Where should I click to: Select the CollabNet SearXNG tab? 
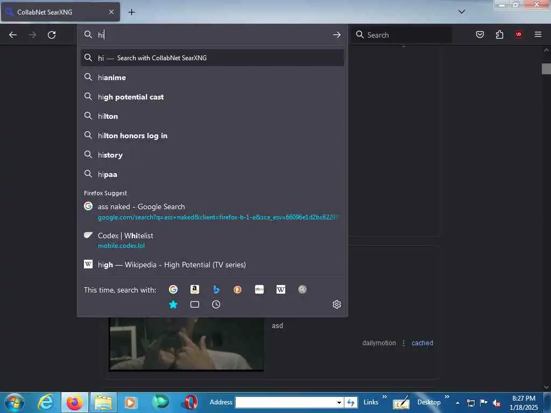click(60, 12)
